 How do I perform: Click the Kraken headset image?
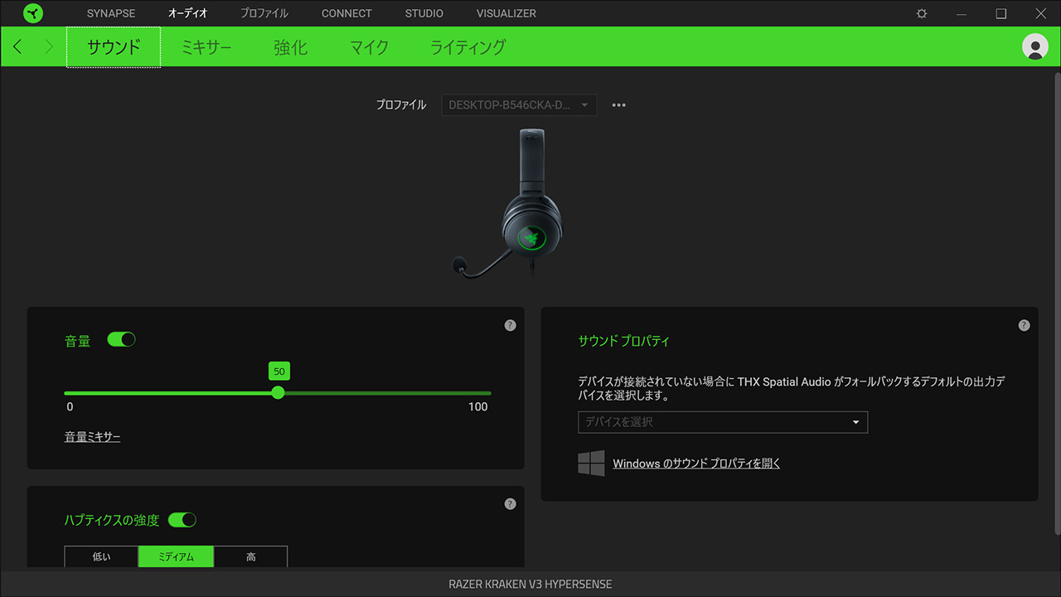point(507,203)
